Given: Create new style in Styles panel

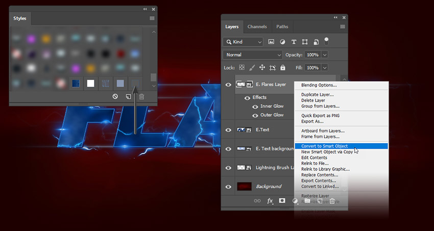Looking at the screenshot, I should point(129,96).
